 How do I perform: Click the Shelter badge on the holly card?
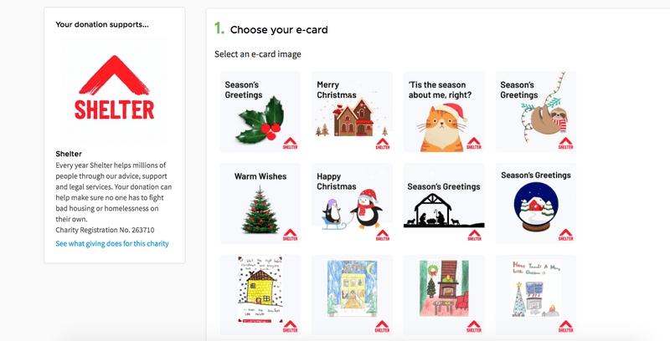pyautogui.click(x=290, y=142)
